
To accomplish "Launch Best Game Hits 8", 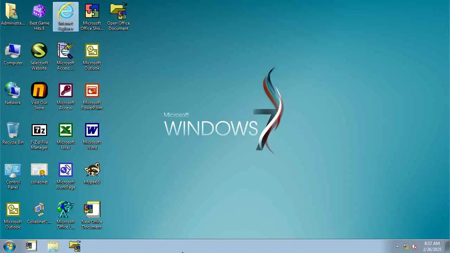I will click(39, 17).
